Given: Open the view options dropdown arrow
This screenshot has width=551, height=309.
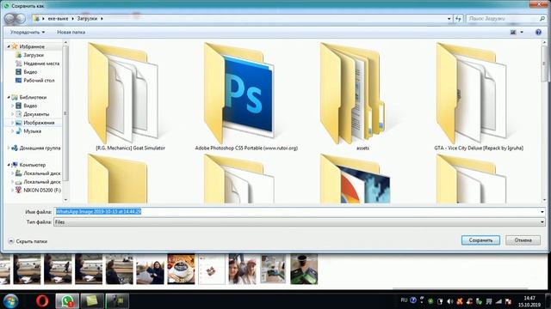Looking at the screenshot, I should [x=522, y=33].
